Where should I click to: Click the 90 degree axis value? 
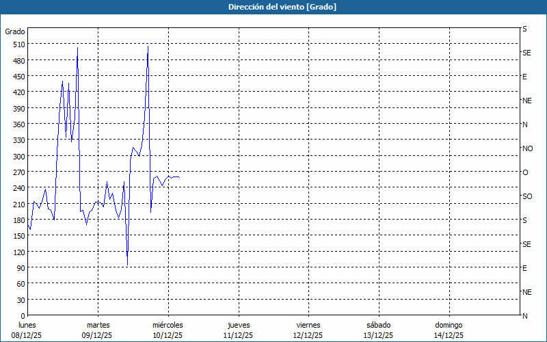point(21,267)
